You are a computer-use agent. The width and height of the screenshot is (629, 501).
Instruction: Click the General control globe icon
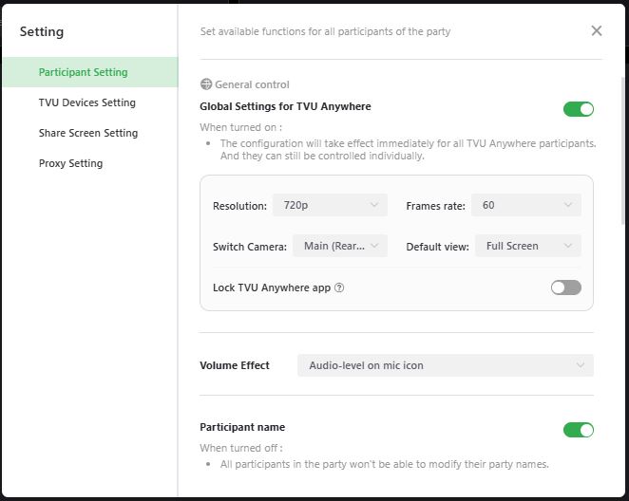point(206,84)
